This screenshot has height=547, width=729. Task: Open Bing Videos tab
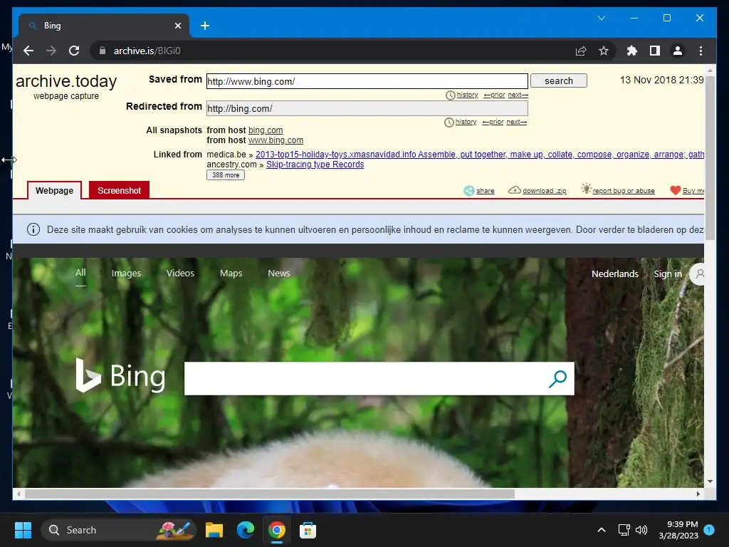[180, 273]
